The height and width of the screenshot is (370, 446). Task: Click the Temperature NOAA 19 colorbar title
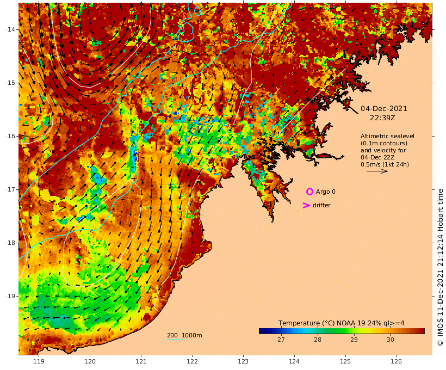tap(342, 323)
